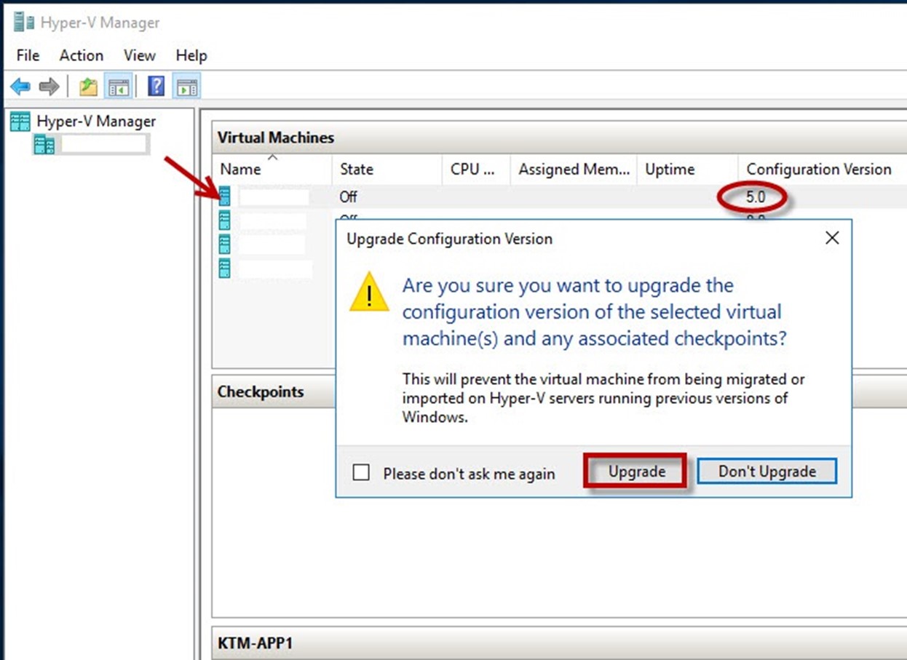This screenshot has width=907, height=660.
Task: Check the 'Please don't ask me again' box
Action: (361, 473)
